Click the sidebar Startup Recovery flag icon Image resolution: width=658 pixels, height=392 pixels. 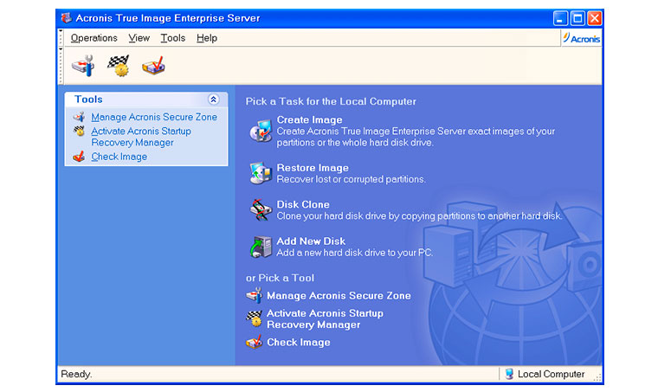tap(79, 132)
